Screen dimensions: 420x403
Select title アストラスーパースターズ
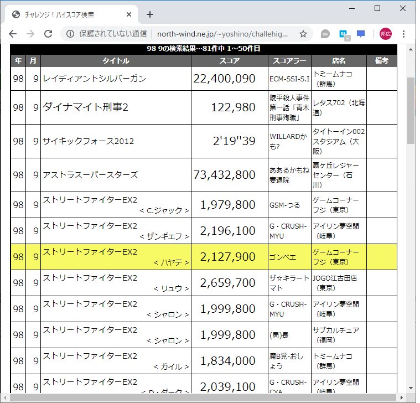pos(90,175)
